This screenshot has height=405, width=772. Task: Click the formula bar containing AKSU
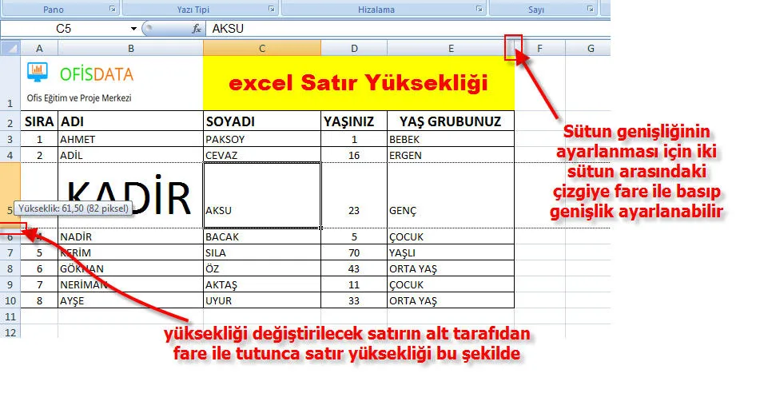point(400,29)
